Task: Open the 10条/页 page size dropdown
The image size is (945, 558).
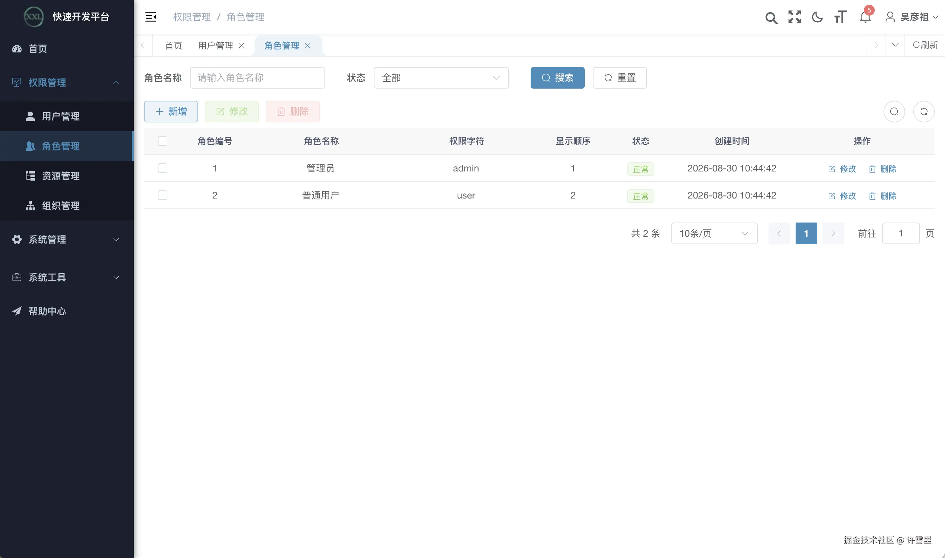Action: pyautogui.click(x=714, y=233)
